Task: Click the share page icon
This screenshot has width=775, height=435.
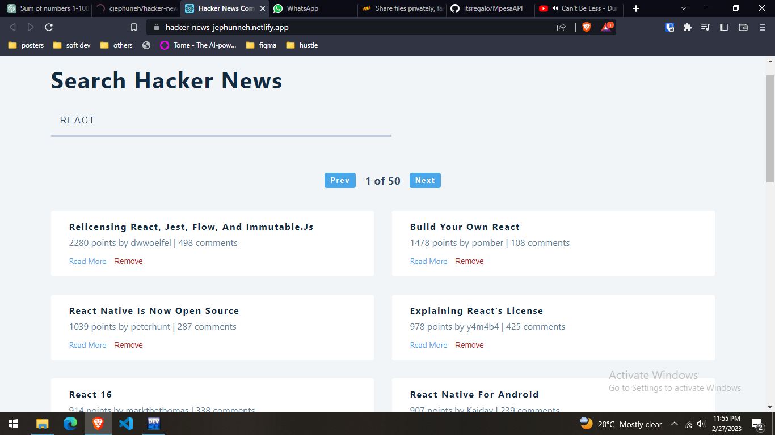Action: (559, 27)
